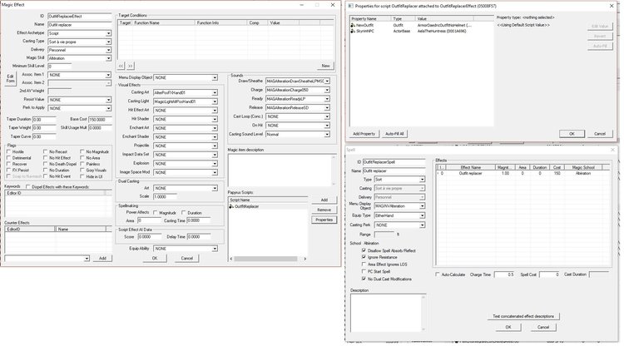The height and width of the screenshot is (346, 624).
Task: Click the NewOutfit property icon
Action: [x=353, y=25]
